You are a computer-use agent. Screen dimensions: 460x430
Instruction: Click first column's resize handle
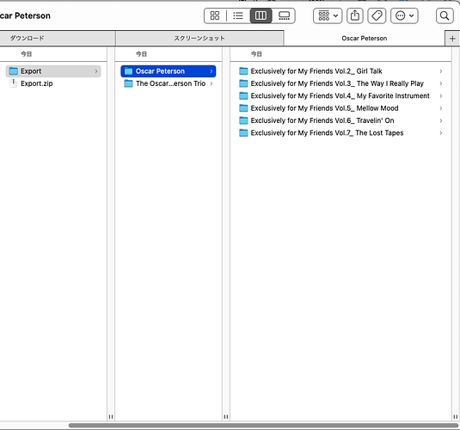pos(111,416)
